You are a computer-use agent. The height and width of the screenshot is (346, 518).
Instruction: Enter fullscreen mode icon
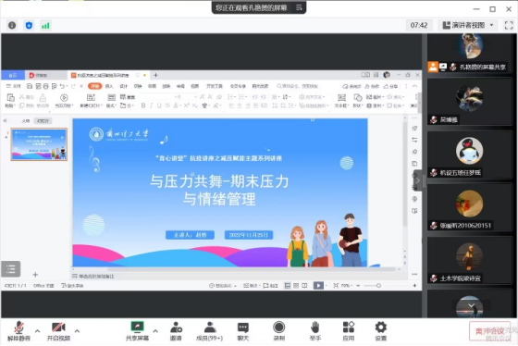tap(509, 25)
